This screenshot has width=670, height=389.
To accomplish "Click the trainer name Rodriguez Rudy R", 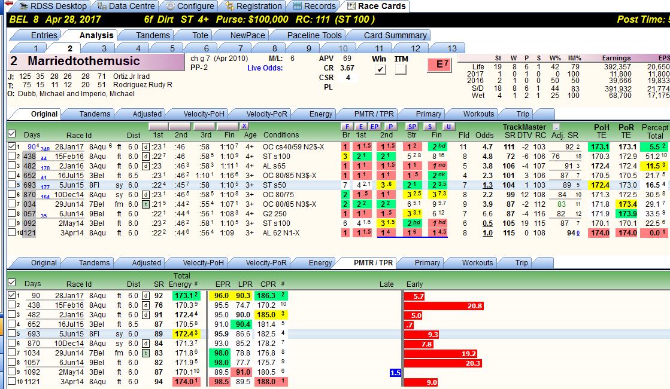I will (x=143, y=85).
